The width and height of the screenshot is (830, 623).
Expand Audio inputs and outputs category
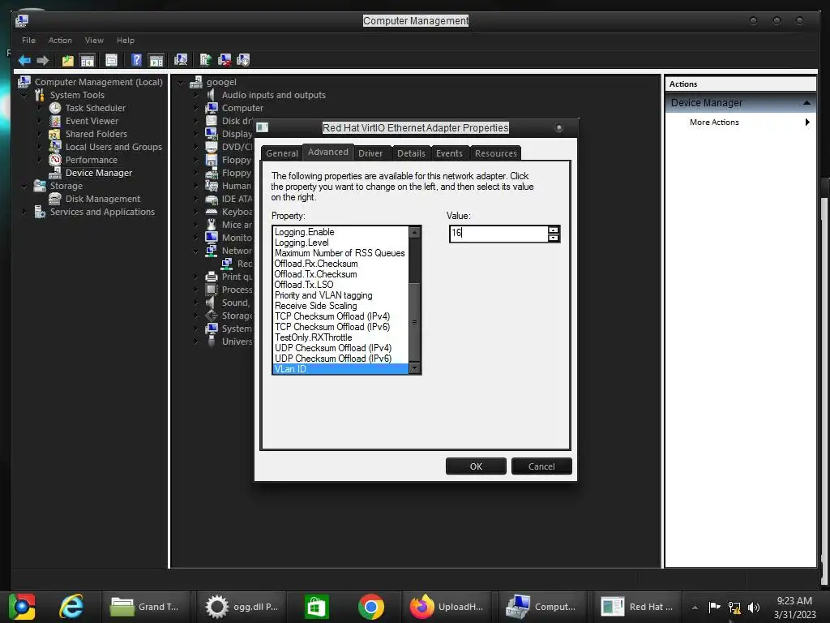196,96
